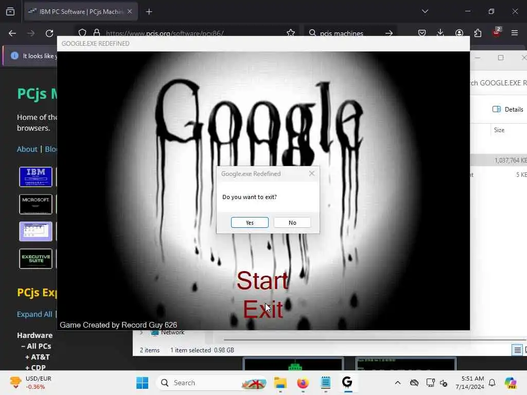The image size is (527, 395).
Task: Open the IBM thumbnail on PCjs
Action: pyautogui.click(x=36, y=177)
